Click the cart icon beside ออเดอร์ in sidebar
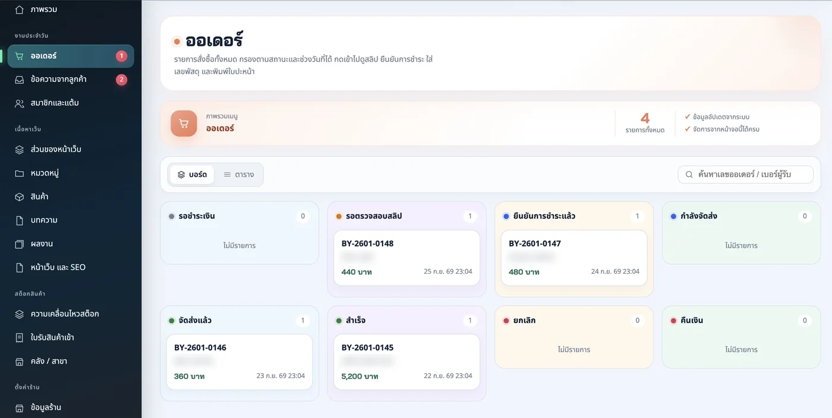 [x=20, y=56]
